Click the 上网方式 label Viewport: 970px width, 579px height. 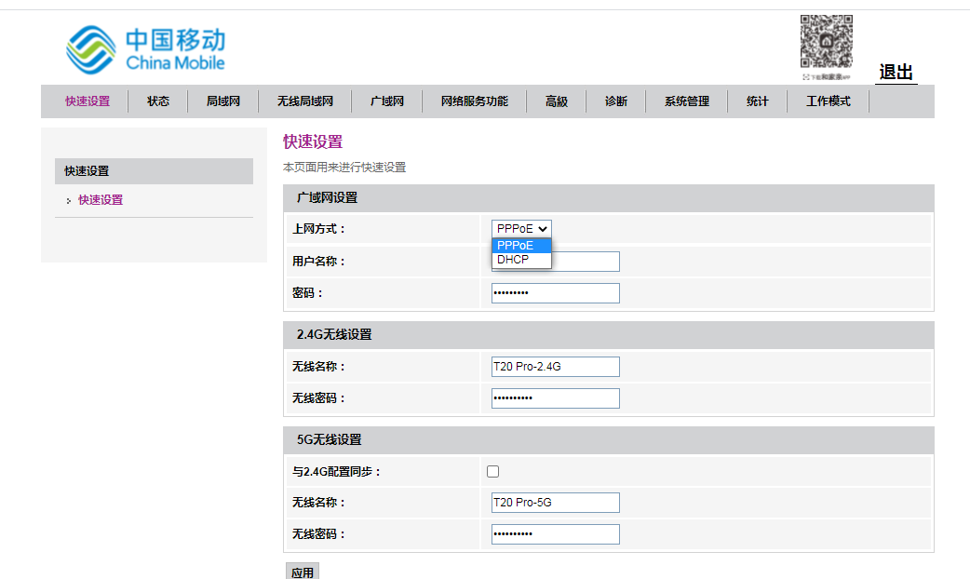[x=318, y=229]
